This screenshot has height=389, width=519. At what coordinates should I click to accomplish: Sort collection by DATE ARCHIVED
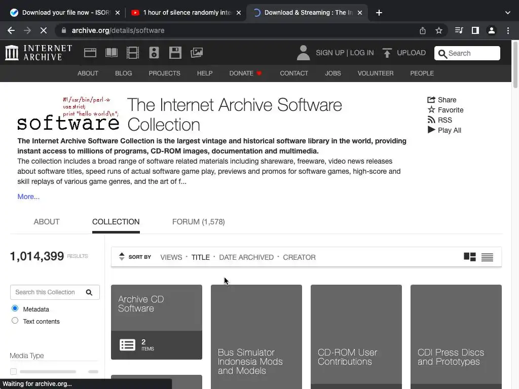click(x=246, y=257)
